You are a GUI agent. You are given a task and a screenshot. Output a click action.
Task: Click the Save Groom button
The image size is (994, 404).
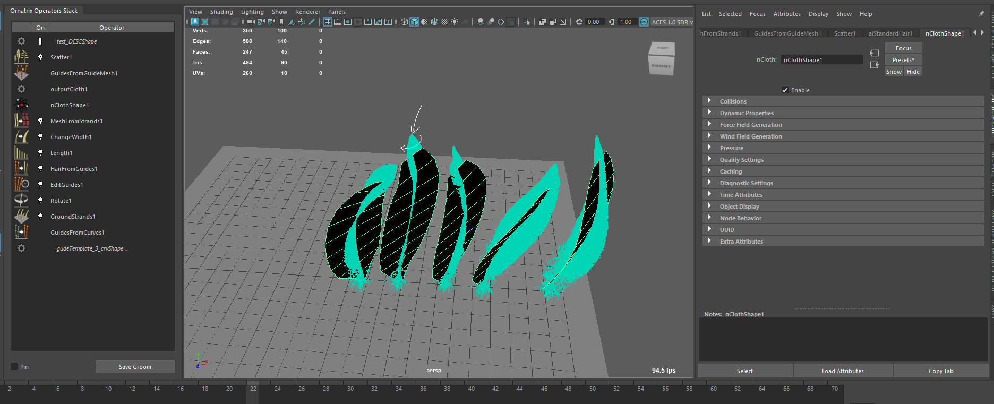[135, 367]
